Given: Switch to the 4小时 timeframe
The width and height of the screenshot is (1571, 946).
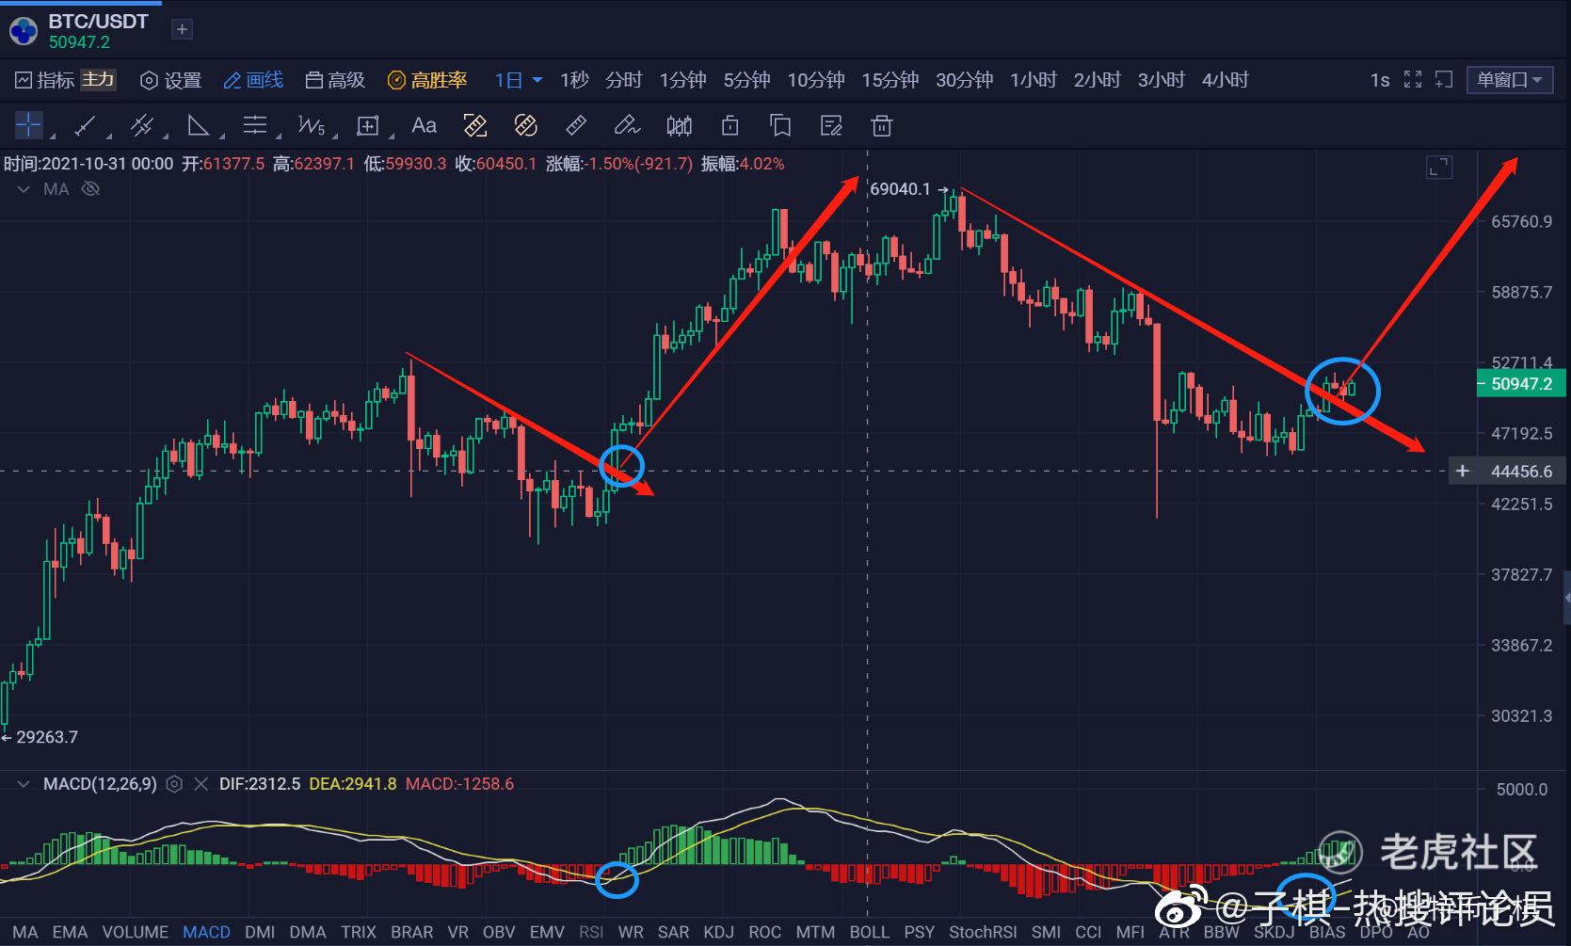Looking at the screenshot, I should tap(1226, 80).
